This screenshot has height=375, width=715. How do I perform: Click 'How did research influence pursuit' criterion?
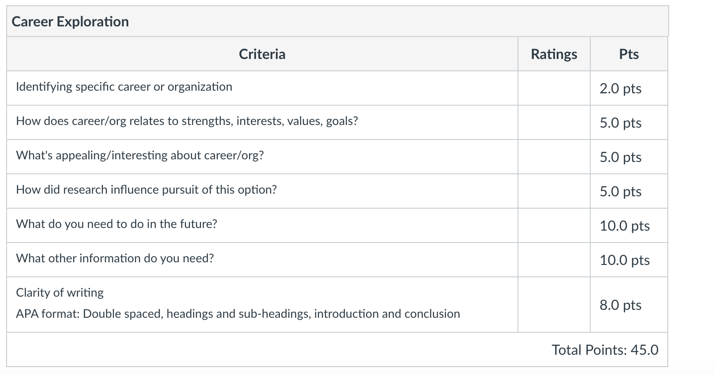tap(146, 190)
